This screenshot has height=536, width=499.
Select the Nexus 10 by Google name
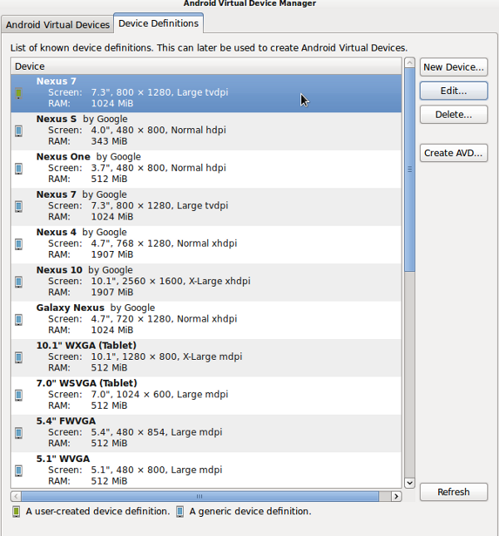(x=85, y=270)
